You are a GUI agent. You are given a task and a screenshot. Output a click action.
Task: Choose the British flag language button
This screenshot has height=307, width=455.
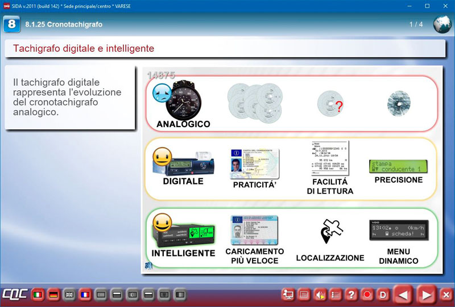[x=69, y=295]
